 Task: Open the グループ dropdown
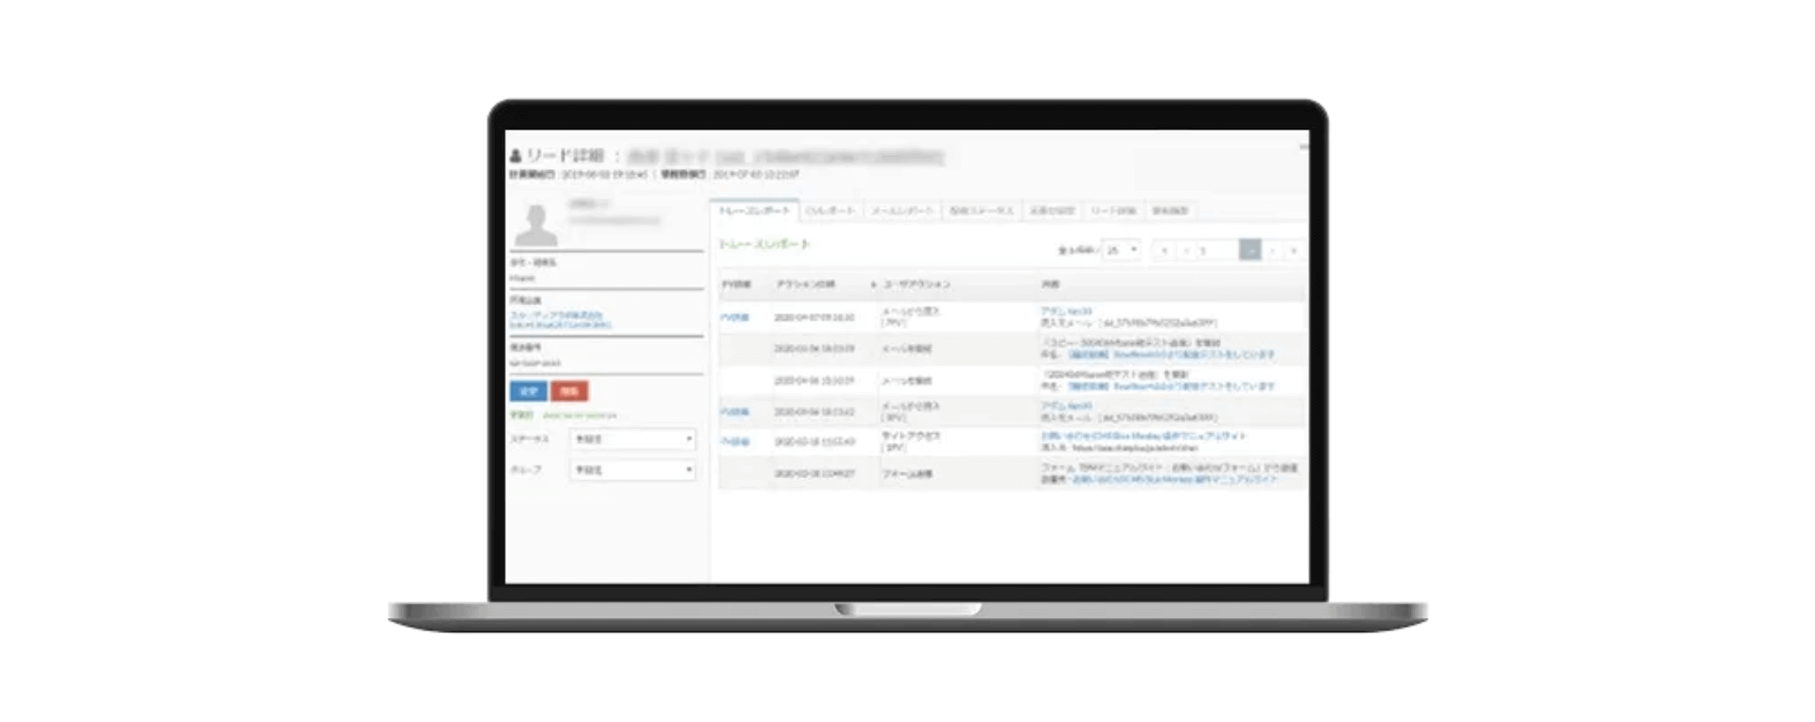tap(632, 470)
